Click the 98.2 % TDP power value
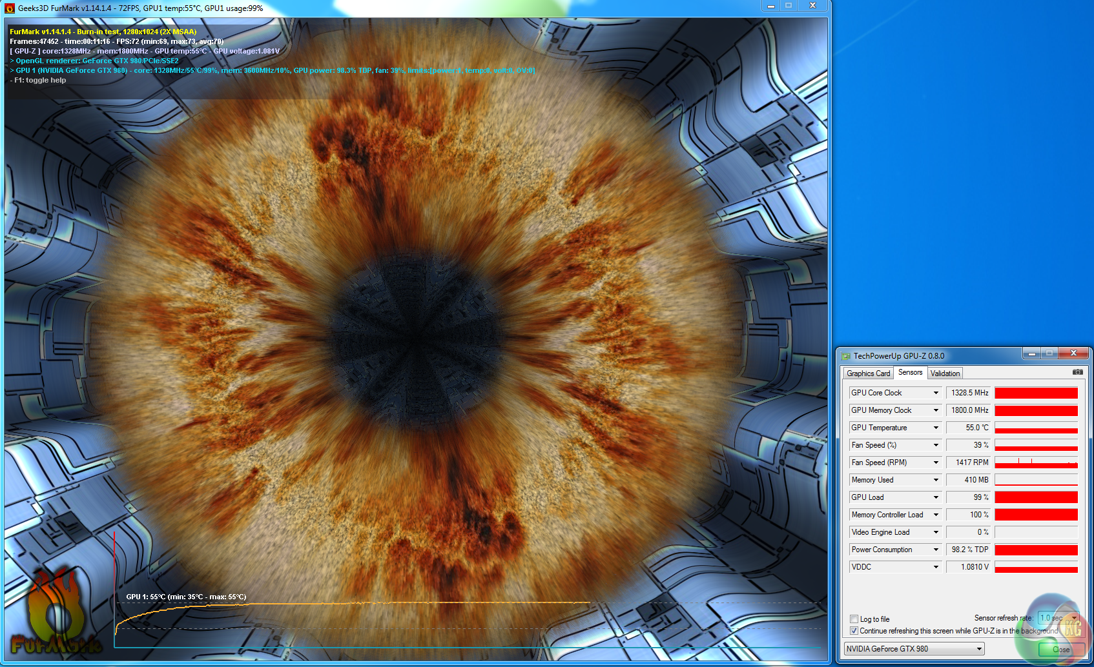The image size is (1094, 667). tap(968, 550)
